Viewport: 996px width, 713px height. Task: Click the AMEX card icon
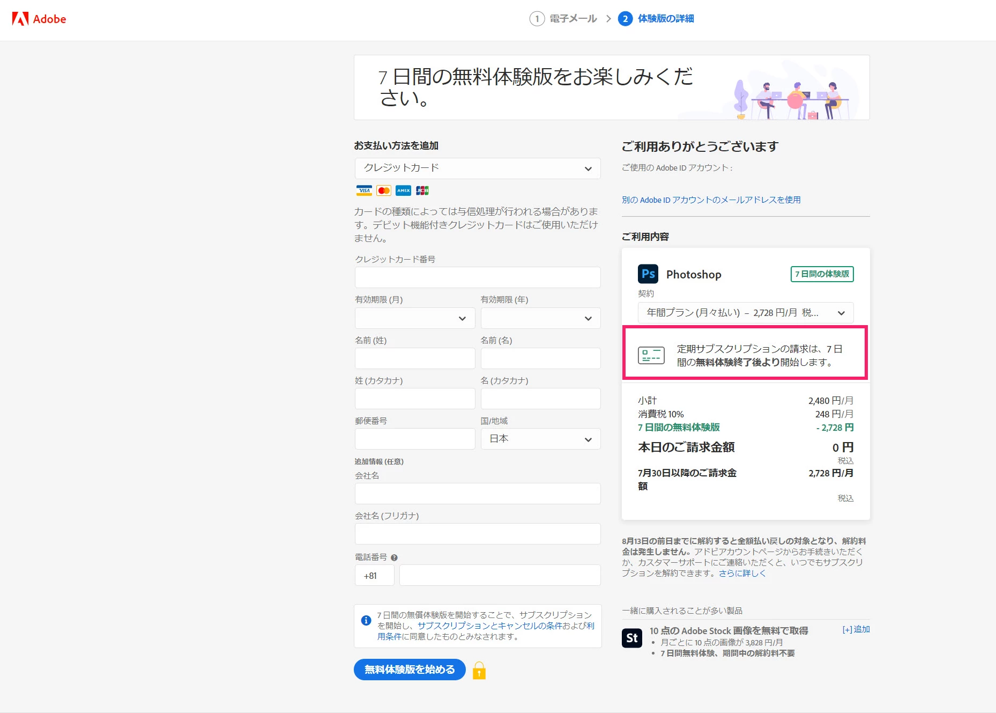(403, 190)
